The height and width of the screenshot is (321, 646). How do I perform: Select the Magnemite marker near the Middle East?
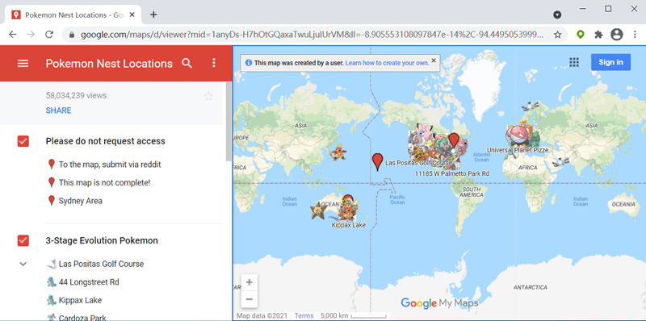click(x=560, y=162)
